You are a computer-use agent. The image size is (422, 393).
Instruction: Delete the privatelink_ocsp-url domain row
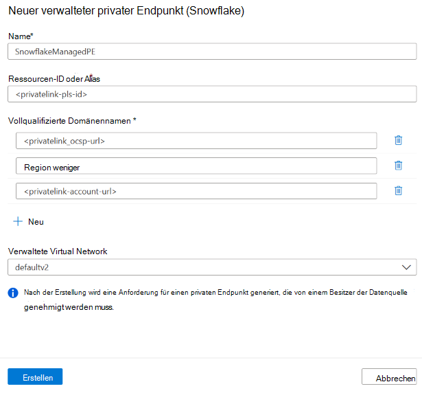tap(398, 140)
